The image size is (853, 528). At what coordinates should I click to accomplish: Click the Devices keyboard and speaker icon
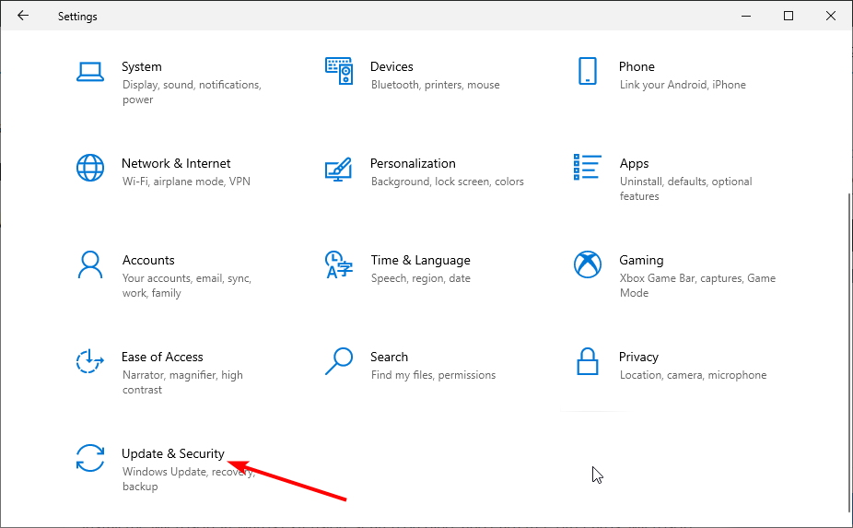(x=339, y=71)
